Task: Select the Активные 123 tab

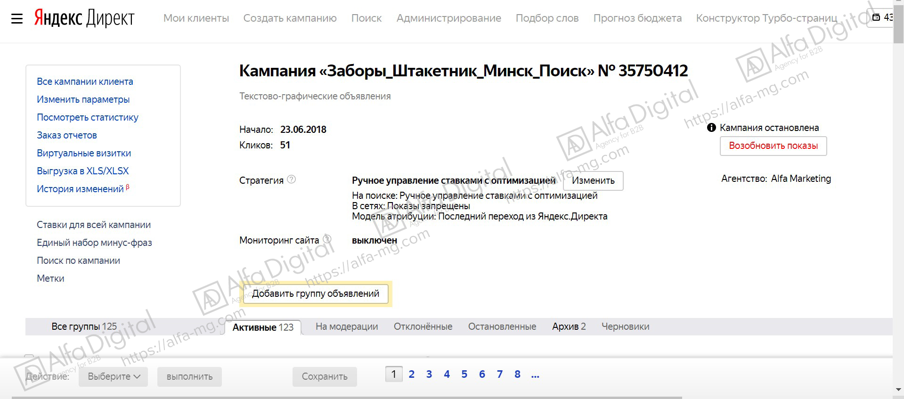Action: 263,327
